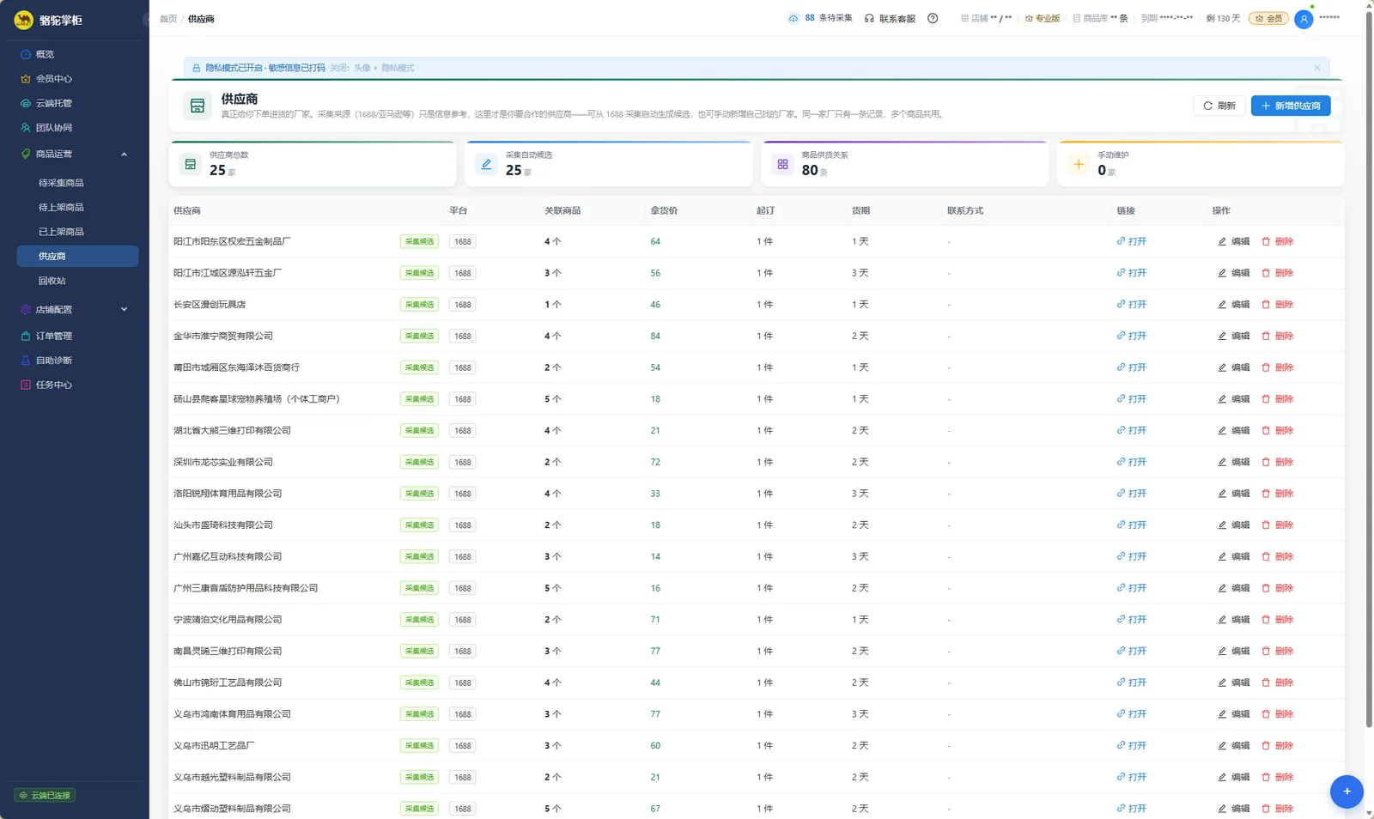The width and height of the screenshot is (1374, 819).
Task: Open the help question-mark icon
Action: 933,18
